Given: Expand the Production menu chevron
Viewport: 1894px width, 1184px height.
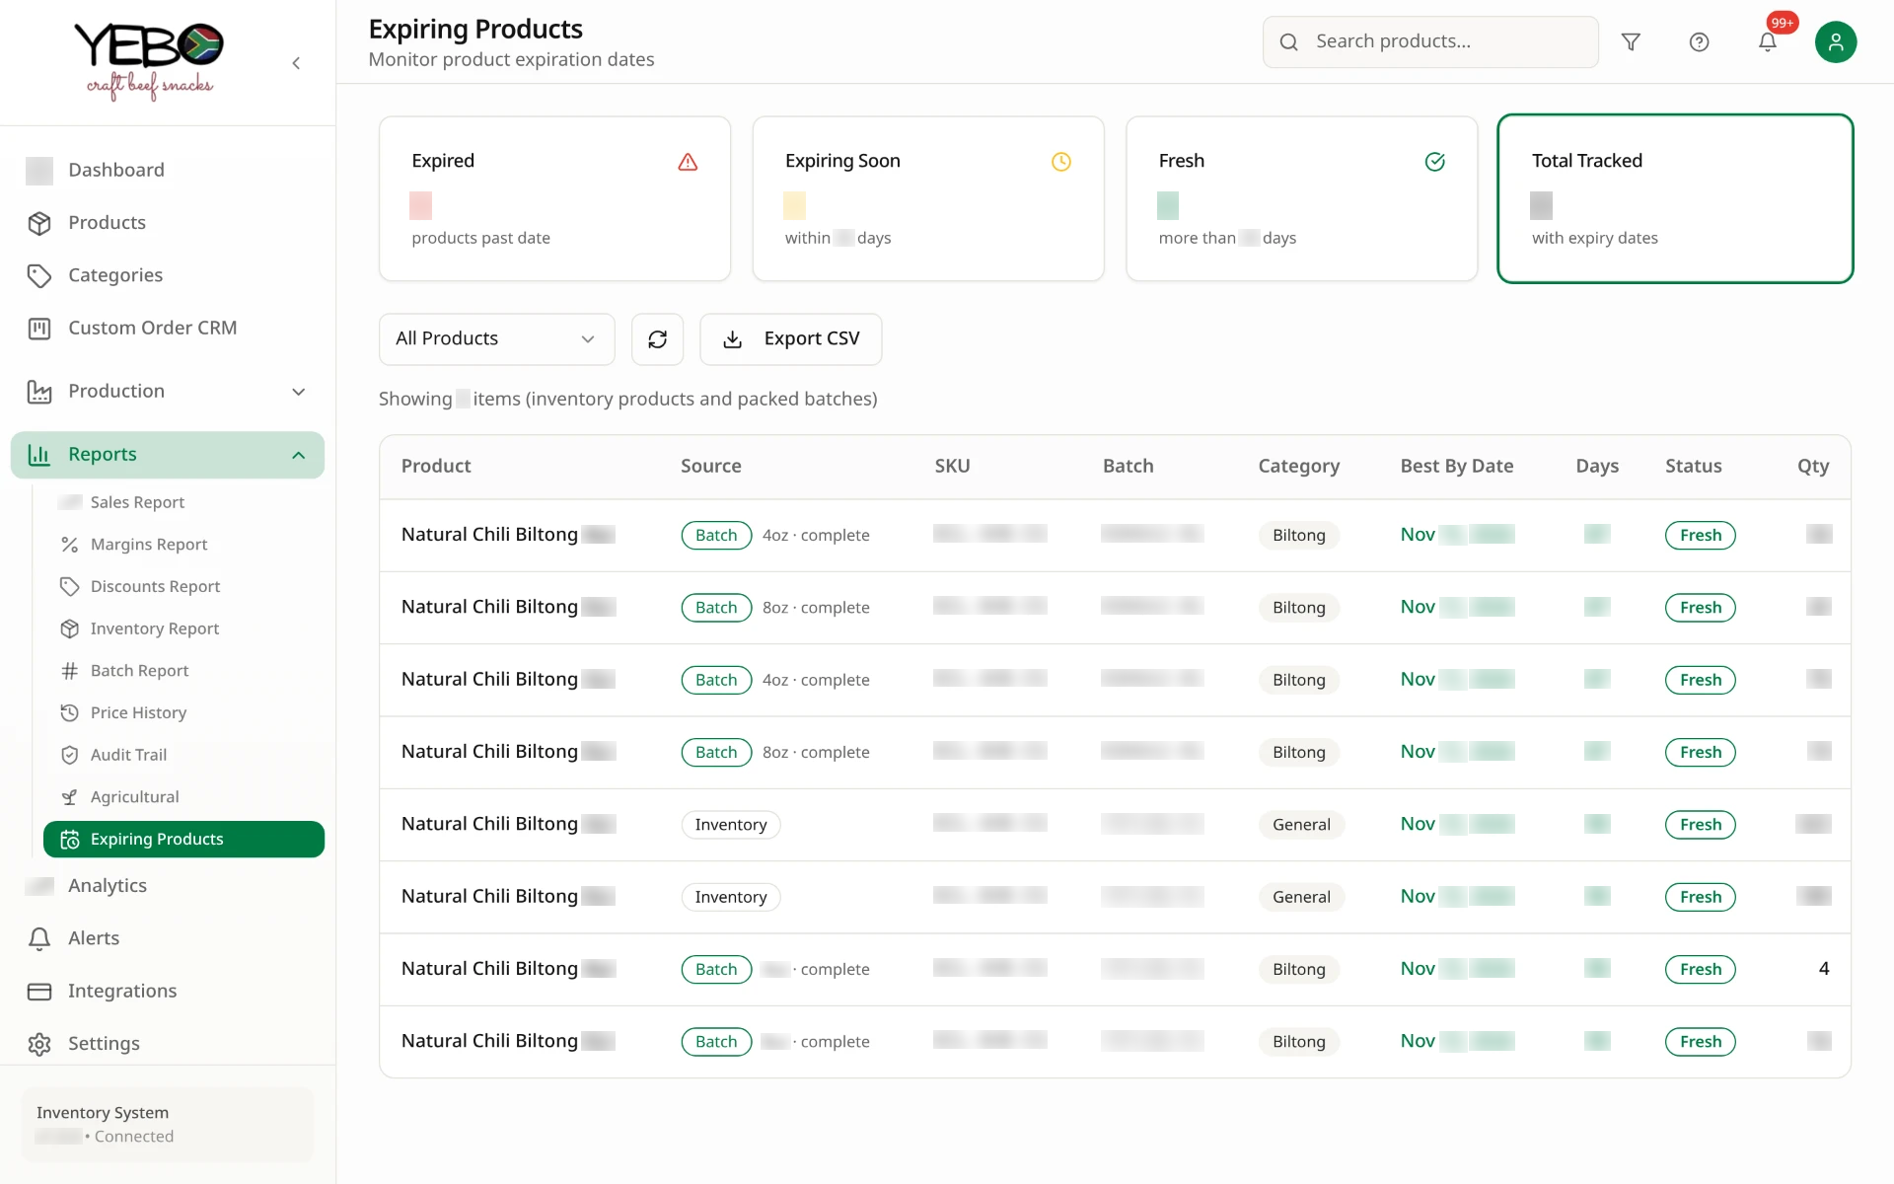Looking at the screenshot, I should tap(299, 392).
